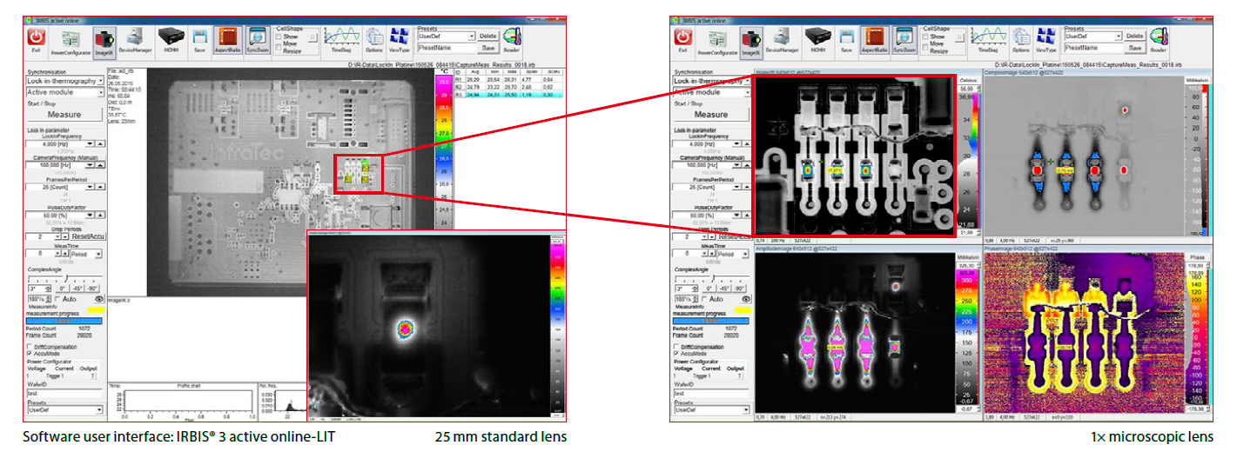The width and height of the screenshot is (1237, 465).
Task: Open PowerConfigurator in the left IRBIS window
Action: click(x=71, y=42)
